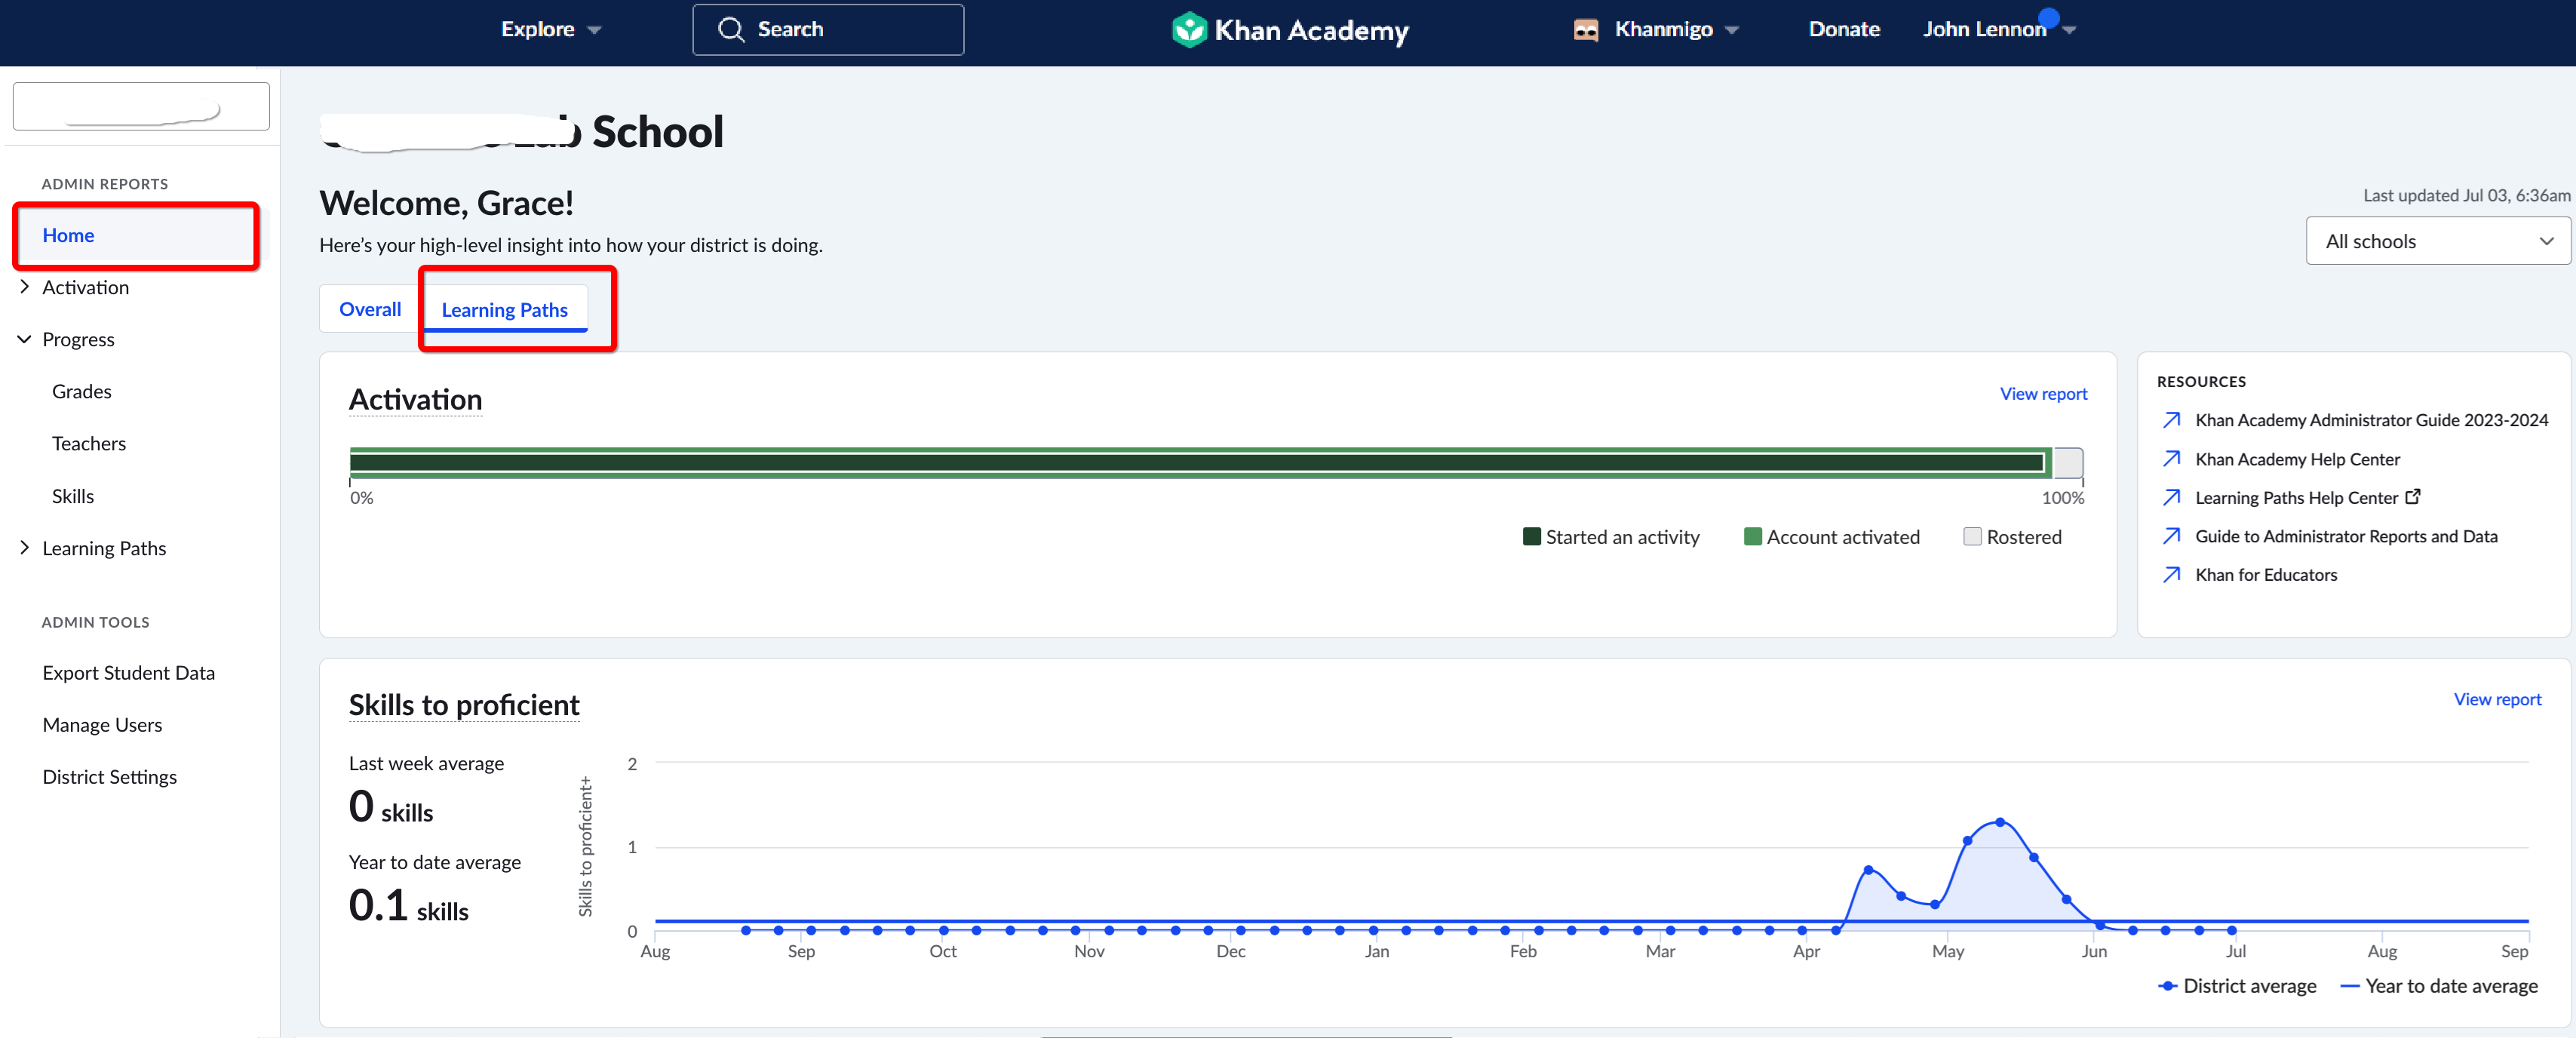Select the Overall tab

(x=370, y=309)
